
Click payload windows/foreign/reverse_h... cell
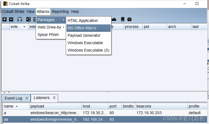(55, 119)
